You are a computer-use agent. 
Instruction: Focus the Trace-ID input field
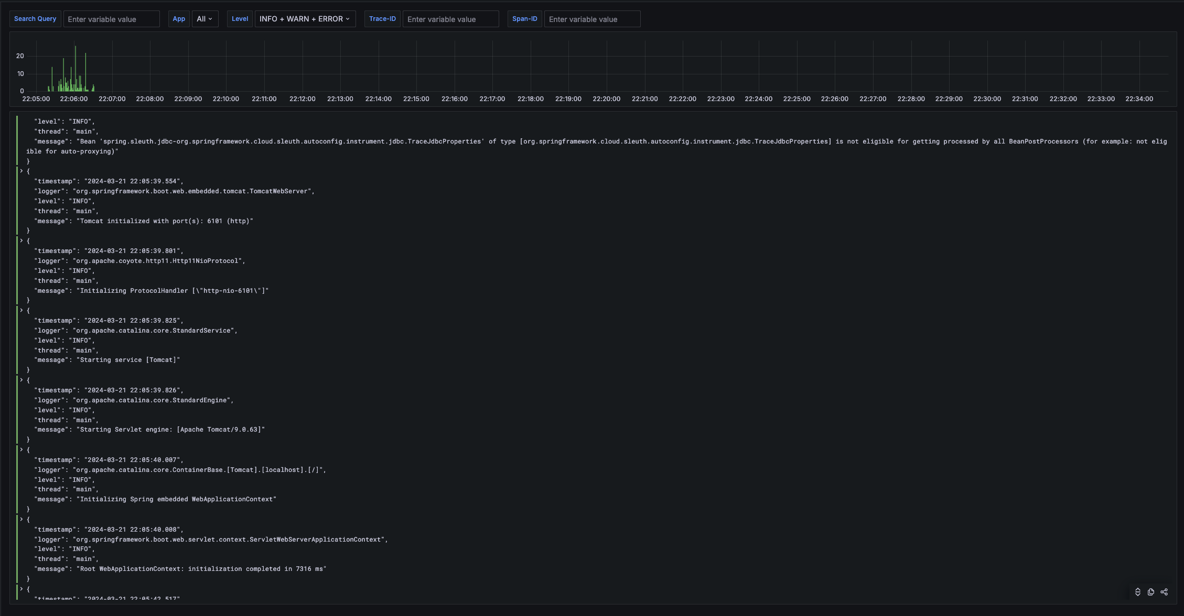coord(450,19)
